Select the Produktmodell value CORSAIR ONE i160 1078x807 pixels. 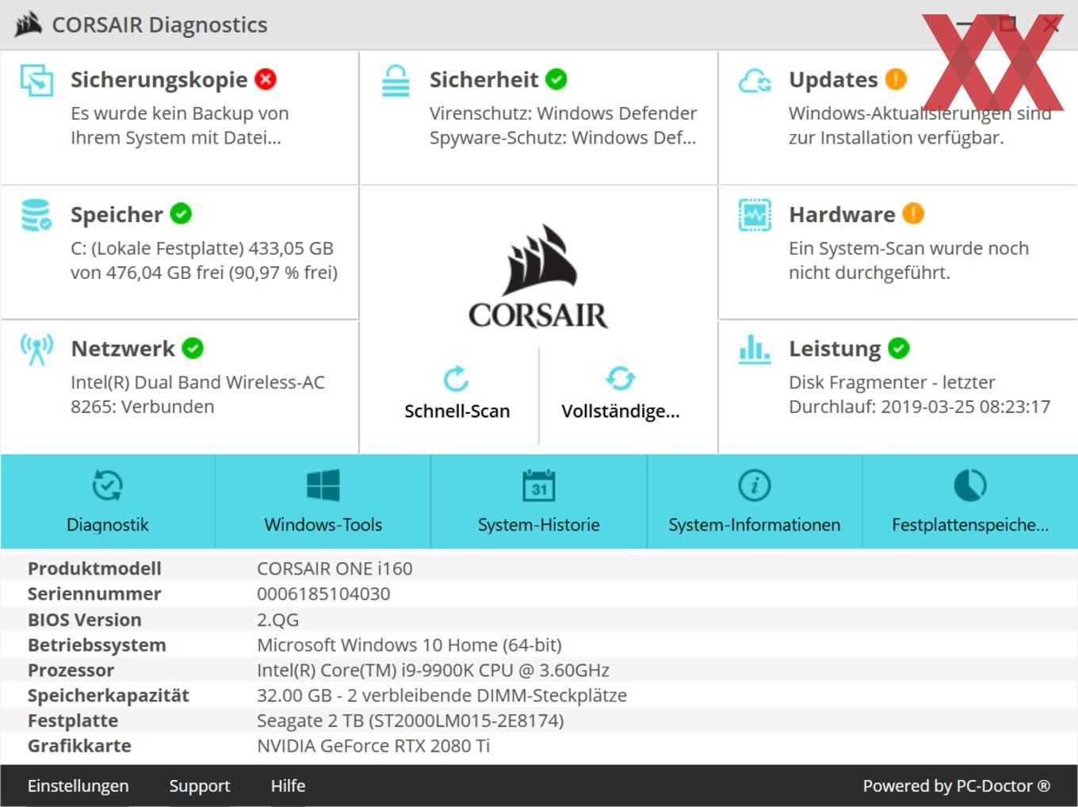click(334, 568)
